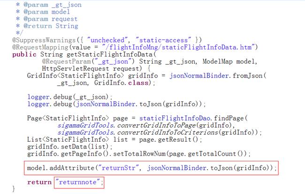This screenshot has width=305, height=194.
Task: Click the @param _gt_json comment
Action: (x=53, y=5)
